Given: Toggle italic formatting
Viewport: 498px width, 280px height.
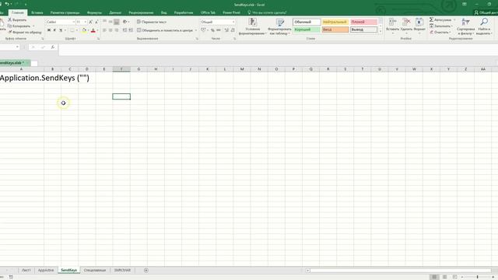Looking at the screenshot, I should 54,30.
